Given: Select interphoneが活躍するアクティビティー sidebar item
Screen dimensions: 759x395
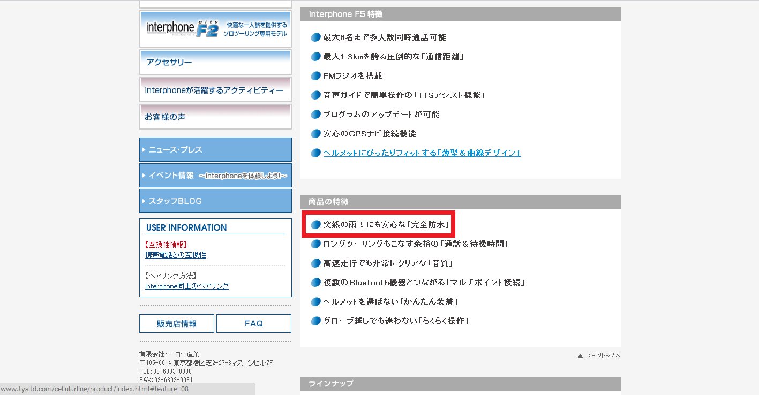Looking at the screenshot, I should point(215,90).
